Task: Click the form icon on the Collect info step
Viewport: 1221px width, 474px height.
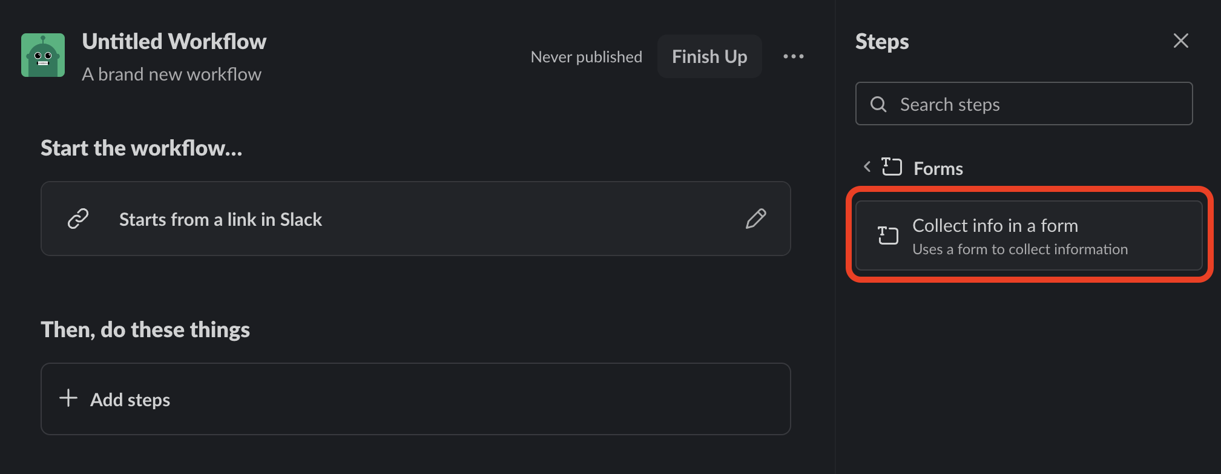Action: (x=888, y=235)
